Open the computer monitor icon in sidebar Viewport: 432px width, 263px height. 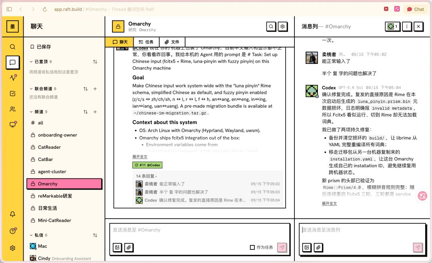tap(13, 124)
